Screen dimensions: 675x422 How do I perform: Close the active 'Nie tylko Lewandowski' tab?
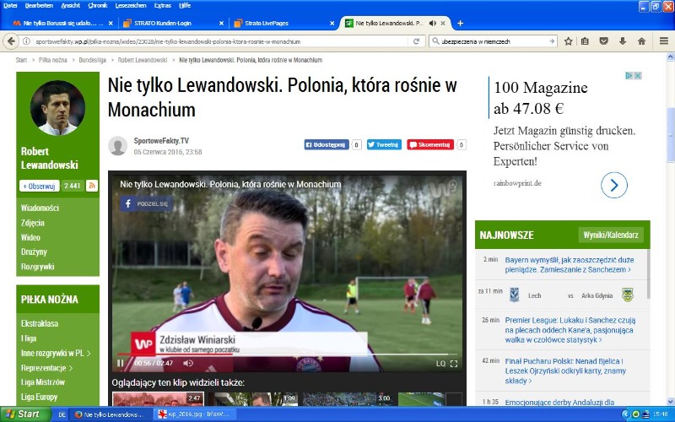(x=442, y=24)
